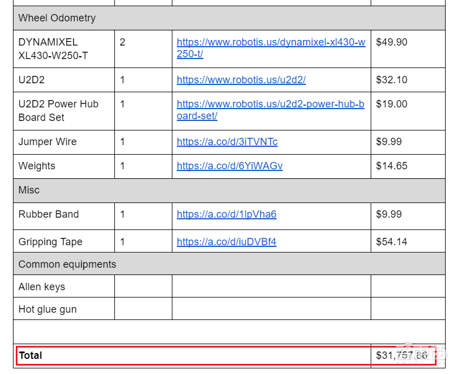This screenshot has width=458, height=374.
Task: Open the robotis.us u2d2 link
Action: (241, 80)
